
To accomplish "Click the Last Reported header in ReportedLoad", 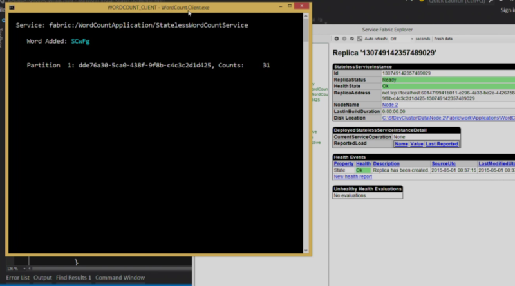I will [x=442, y=144].
